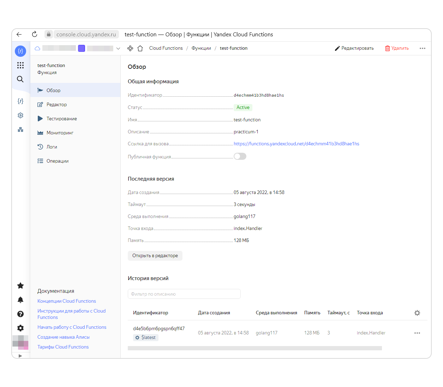Click the search magnifier icon
443x387 pixels.
(x=20, y=79)
